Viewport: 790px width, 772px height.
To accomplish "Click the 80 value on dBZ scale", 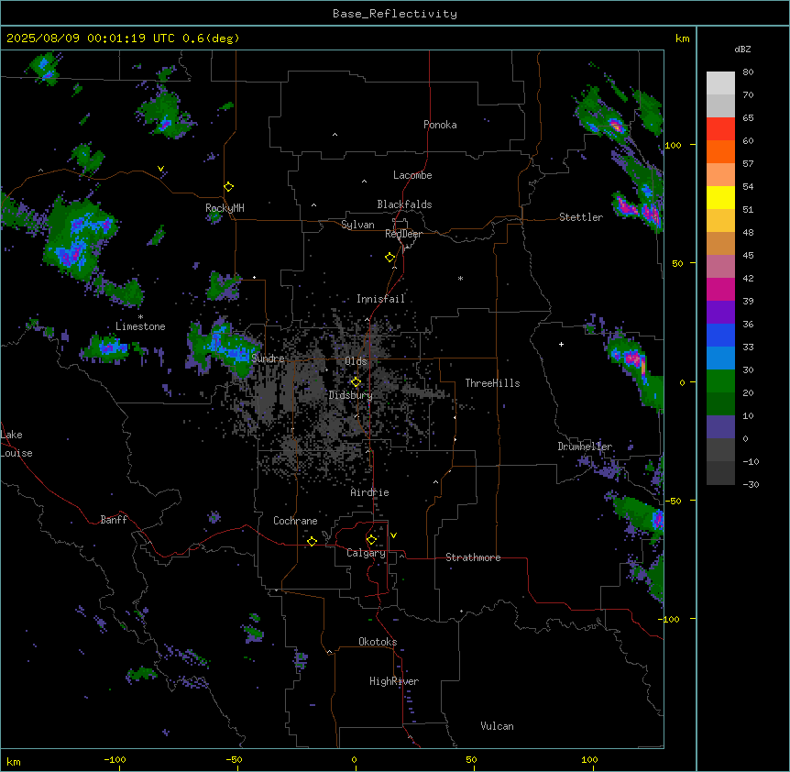I will [748, 72].
